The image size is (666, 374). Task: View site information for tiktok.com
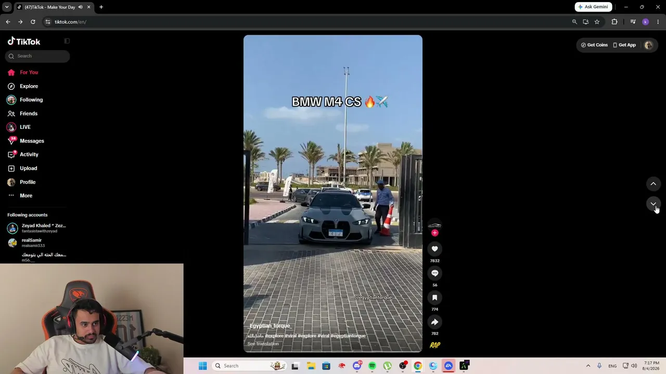pyautogui.click(x=47, y=22)
